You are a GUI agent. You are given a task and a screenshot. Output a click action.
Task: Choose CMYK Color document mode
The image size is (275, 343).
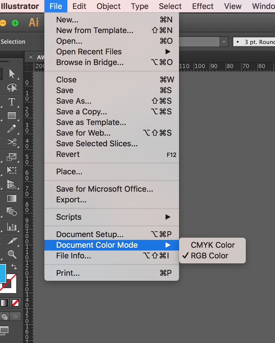click(212, 245)
